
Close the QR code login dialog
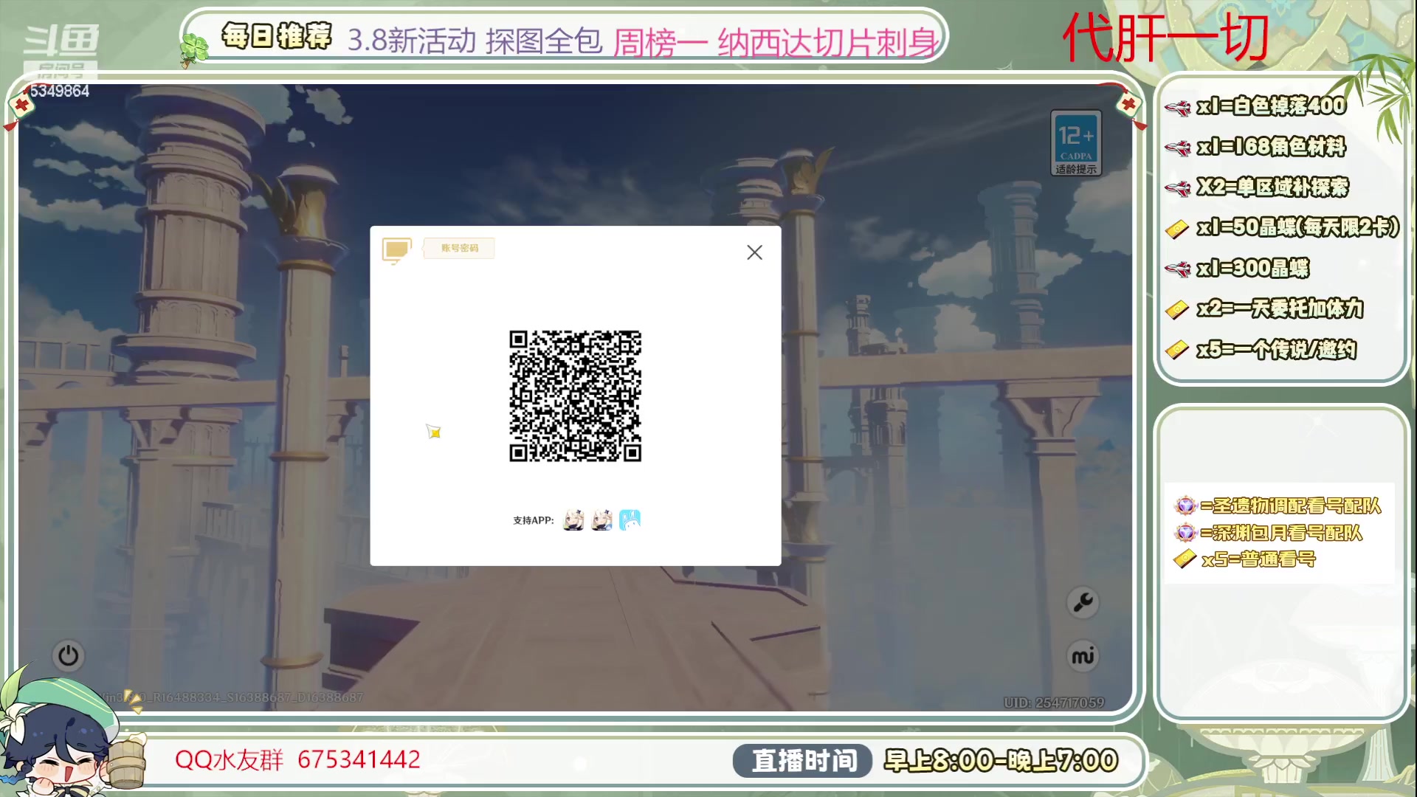pyautogui.click(x=754, y=252)
